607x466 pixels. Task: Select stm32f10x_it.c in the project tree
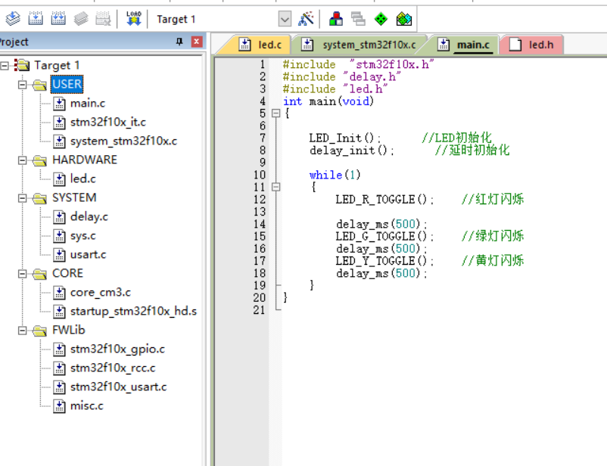tap(108, 122)
